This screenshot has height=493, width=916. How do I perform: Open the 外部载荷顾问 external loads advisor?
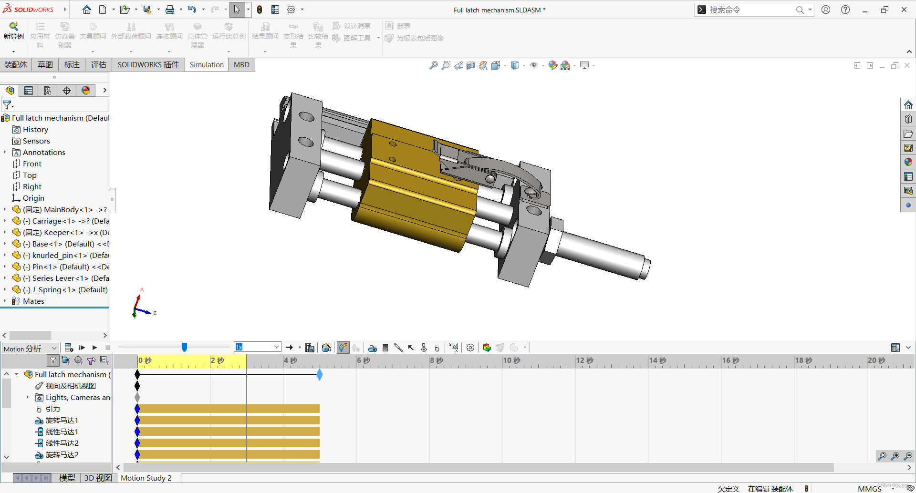[x=131, y=33]
